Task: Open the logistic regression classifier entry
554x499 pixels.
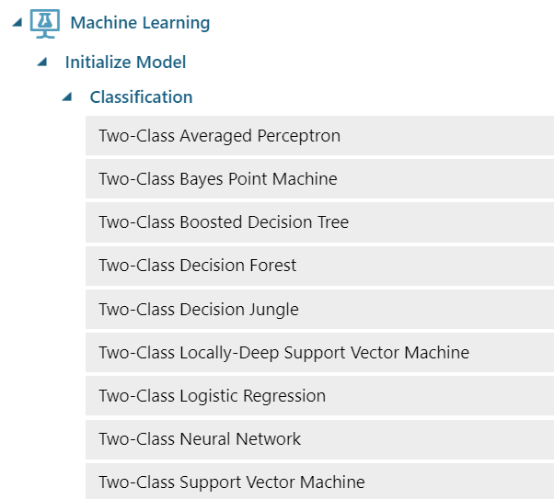Action: (x=212, y=396)
